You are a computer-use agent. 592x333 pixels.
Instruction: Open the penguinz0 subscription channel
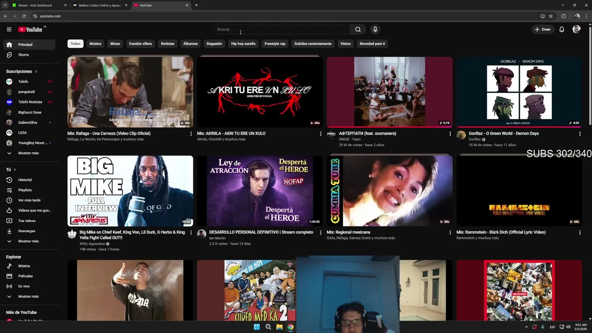29,92
